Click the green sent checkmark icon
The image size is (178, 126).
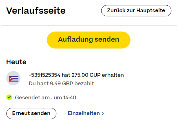click(9, 97)
